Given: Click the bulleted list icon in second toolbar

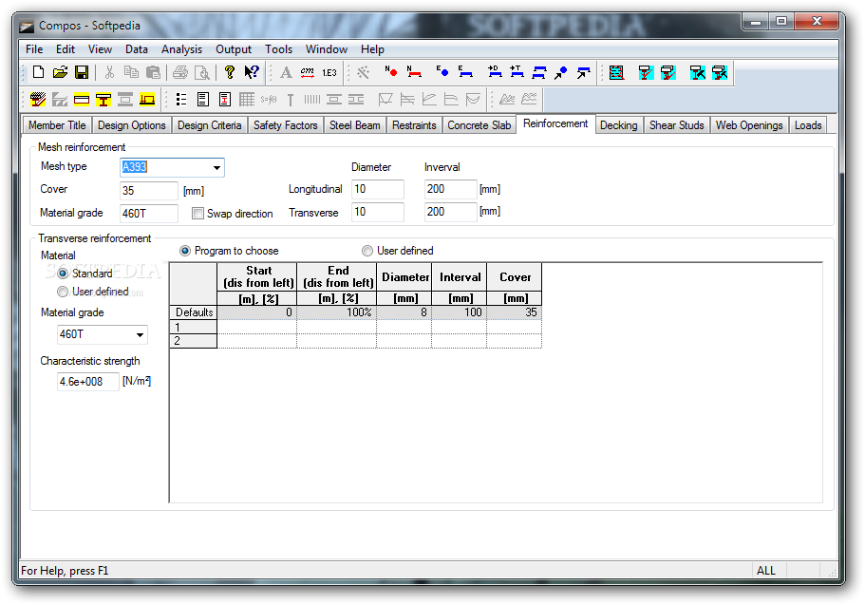Looking at the screenshot, I should click(181, 100).
